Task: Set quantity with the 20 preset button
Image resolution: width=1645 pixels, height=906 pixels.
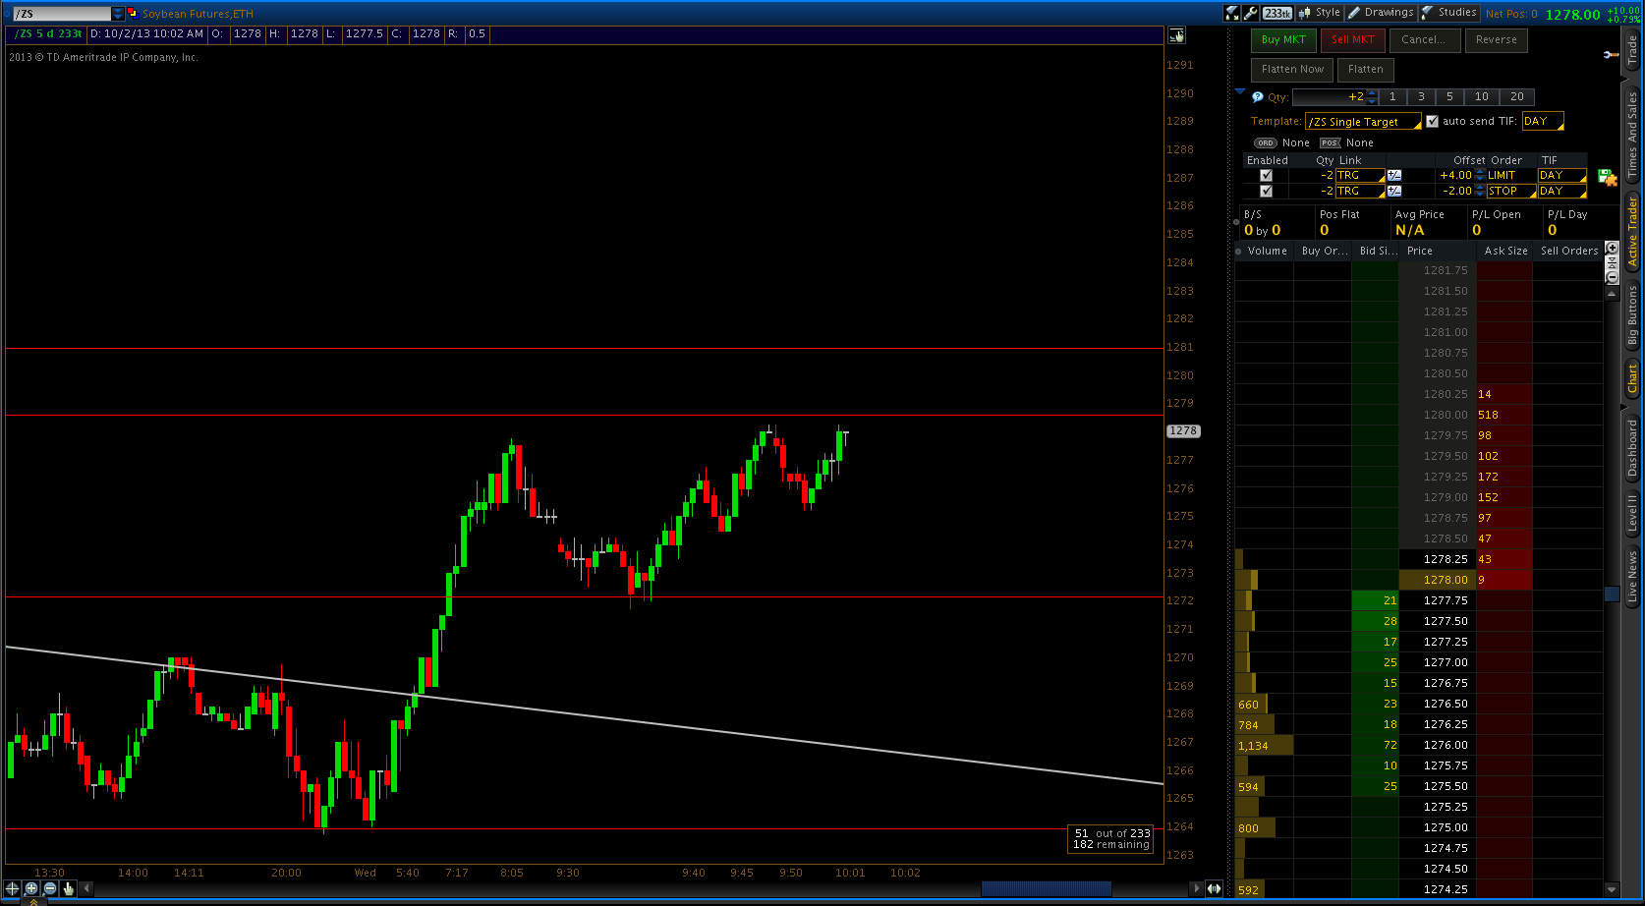Action: [1517, 97]
